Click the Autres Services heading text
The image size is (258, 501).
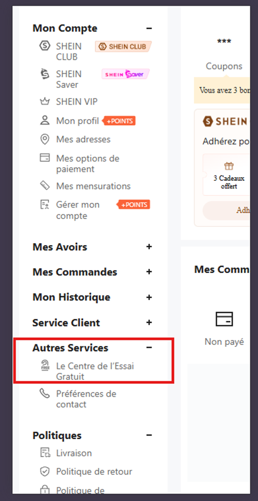coord(70,347)
